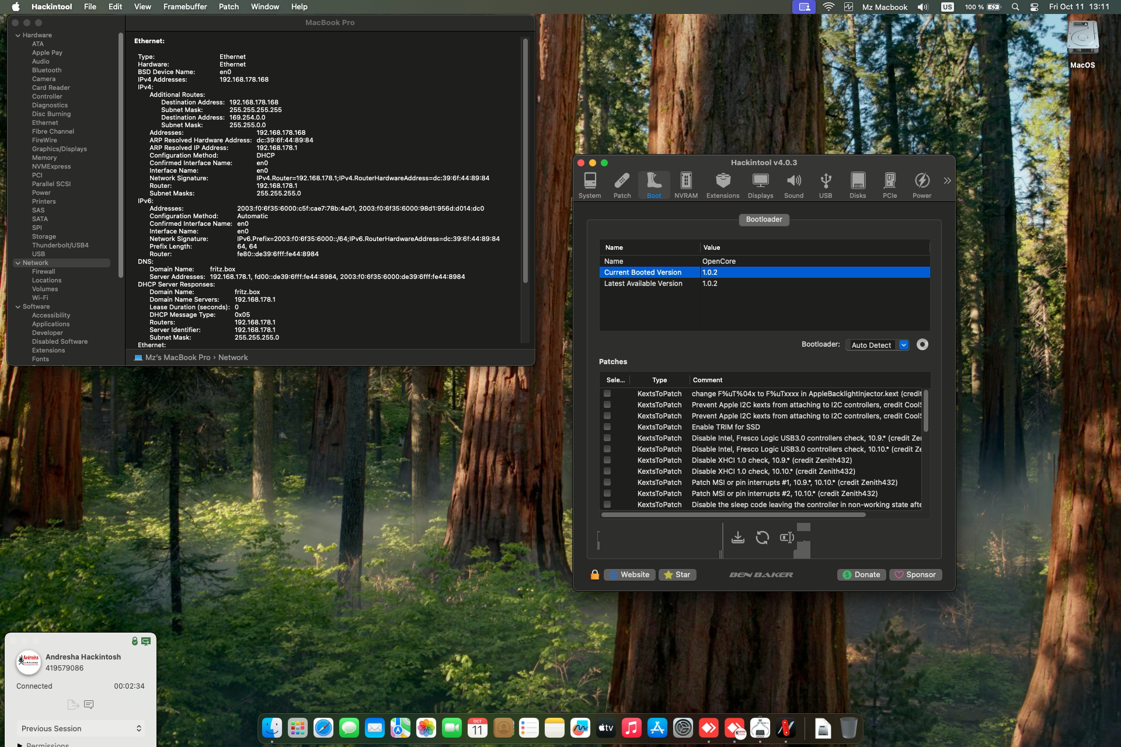Open the PCIe section in Hackintool
This screenshot has height=747, width=1121.
[890, 186]
